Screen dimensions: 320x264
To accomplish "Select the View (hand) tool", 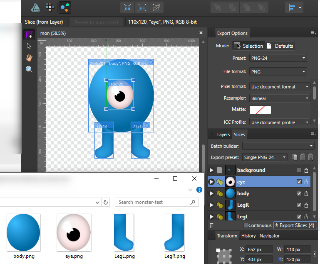I will (x=29, y=58).
